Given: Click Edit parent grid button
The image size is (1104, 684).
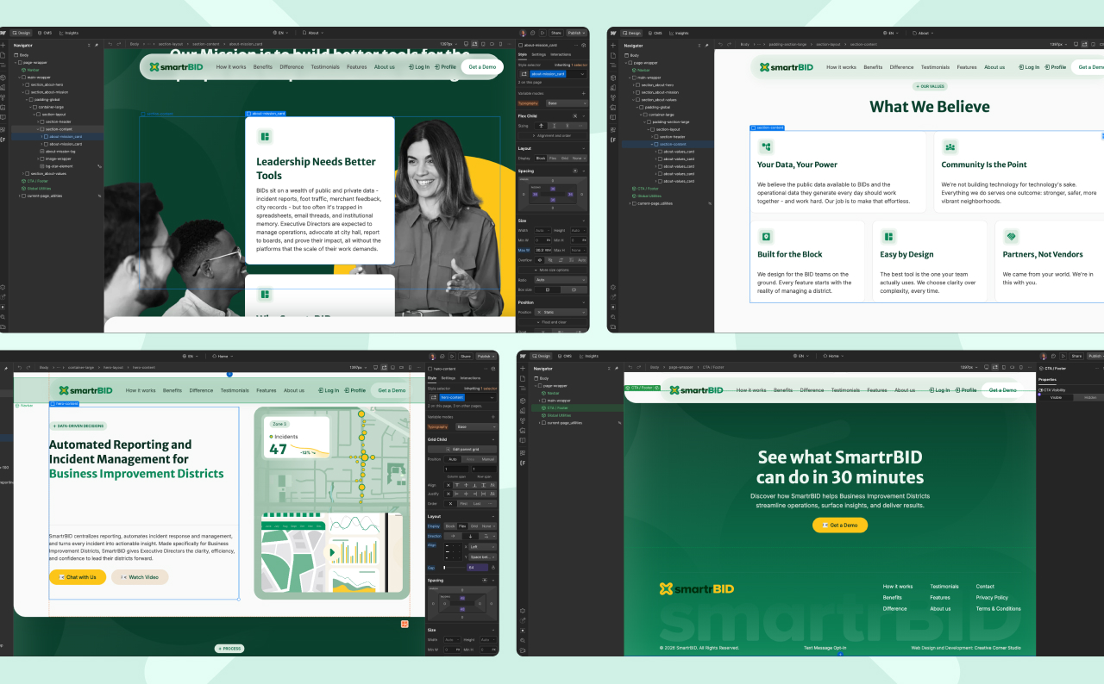Looking at the screenshot, I should point(462,449).
